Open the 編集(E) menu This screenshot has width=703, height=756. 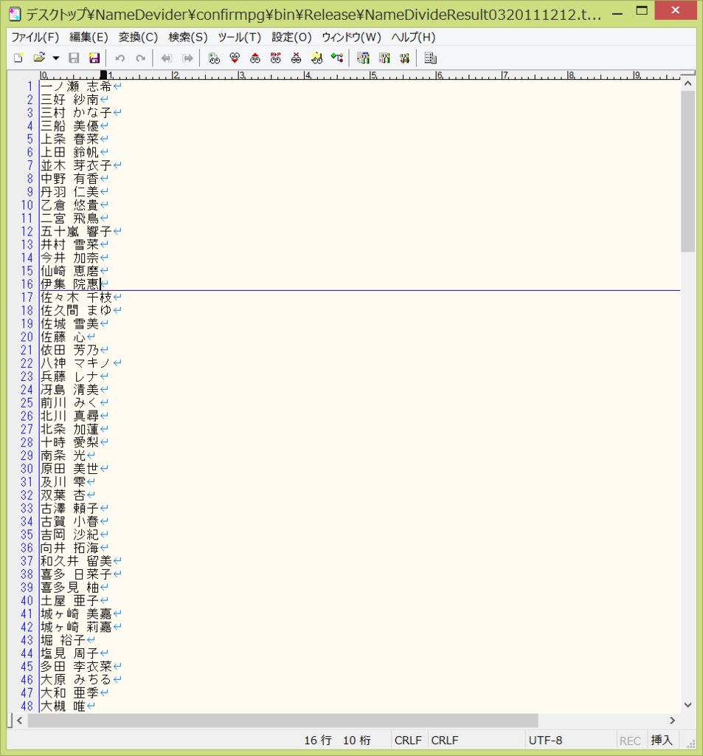[89, 37]
